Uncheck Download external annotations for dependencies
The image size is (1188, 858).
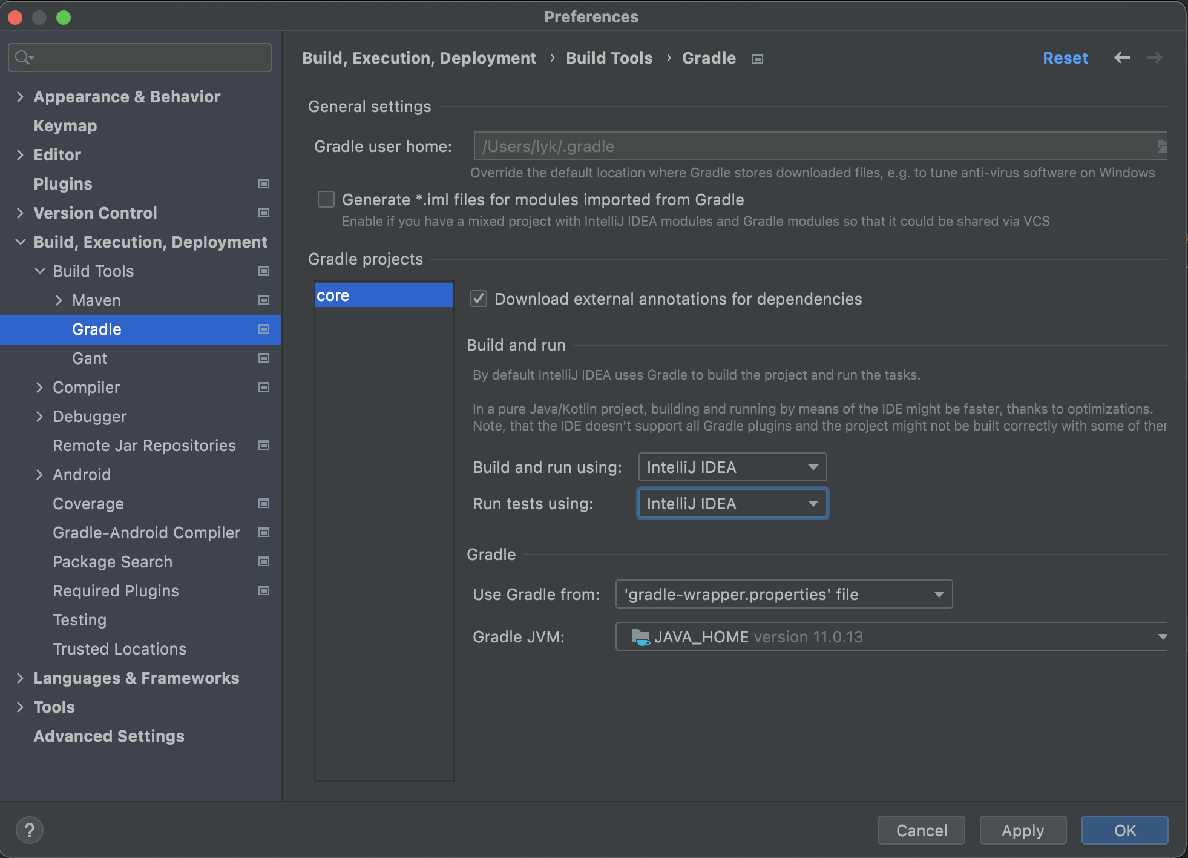[x=479, y=299]
